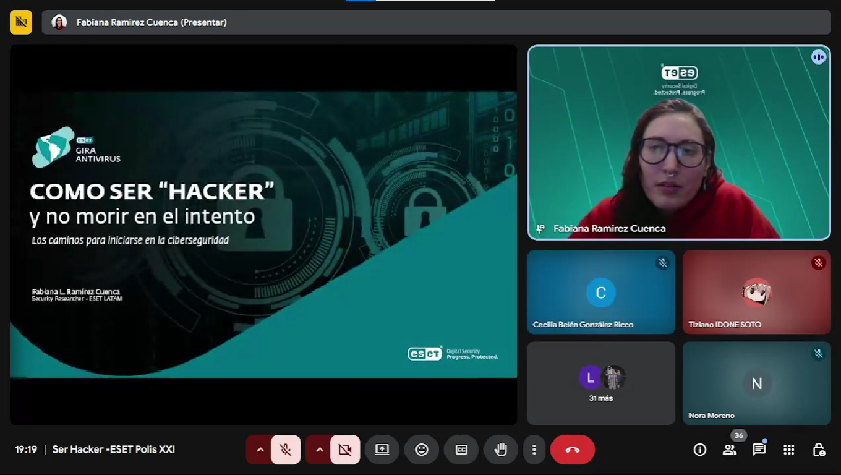
Task: Open the emoji reactions picker
Action: (x=422, y=450)
